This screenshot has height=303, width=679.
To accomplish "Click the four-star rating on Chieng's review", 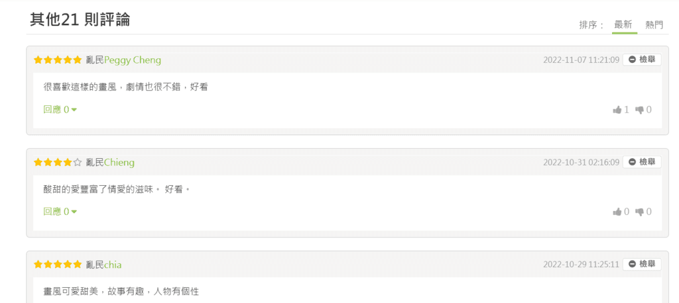I will coord(58,162).
